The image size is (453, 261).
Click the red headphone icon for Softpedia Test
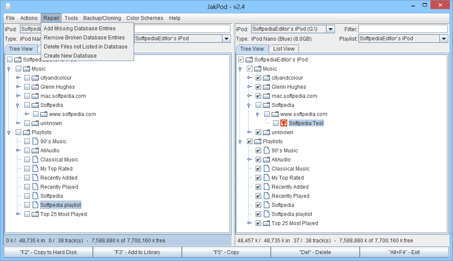(x=284, y=123)
